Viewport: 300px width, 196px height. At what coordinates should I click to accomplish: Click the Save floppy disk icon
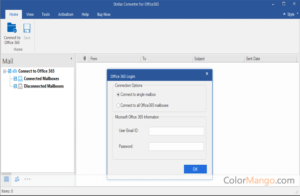click(x=27, y=28)
